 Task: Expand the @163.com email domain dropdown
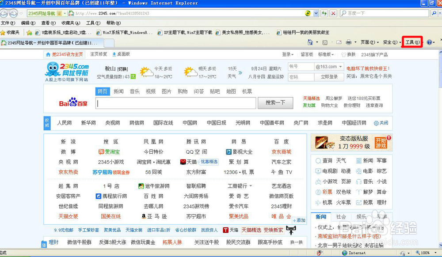click(340, 67)
